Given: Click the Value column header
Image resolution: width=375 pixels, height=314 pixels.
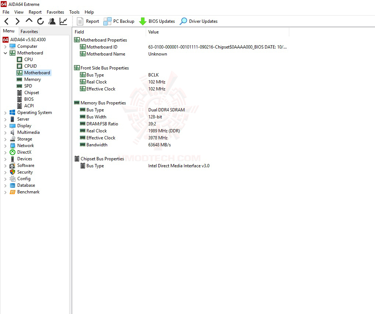Looking at the screenshot, I should 217,32.
